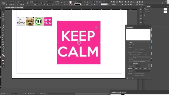Click flip horizontal icon in control bar

[x=56, y=4]
